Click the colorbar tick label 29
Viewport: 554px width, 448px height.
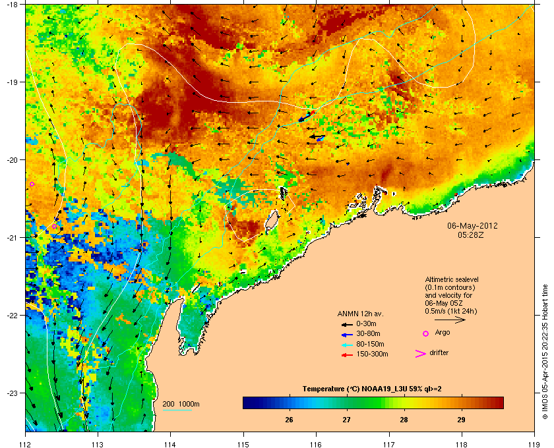[x=461, y=420]
